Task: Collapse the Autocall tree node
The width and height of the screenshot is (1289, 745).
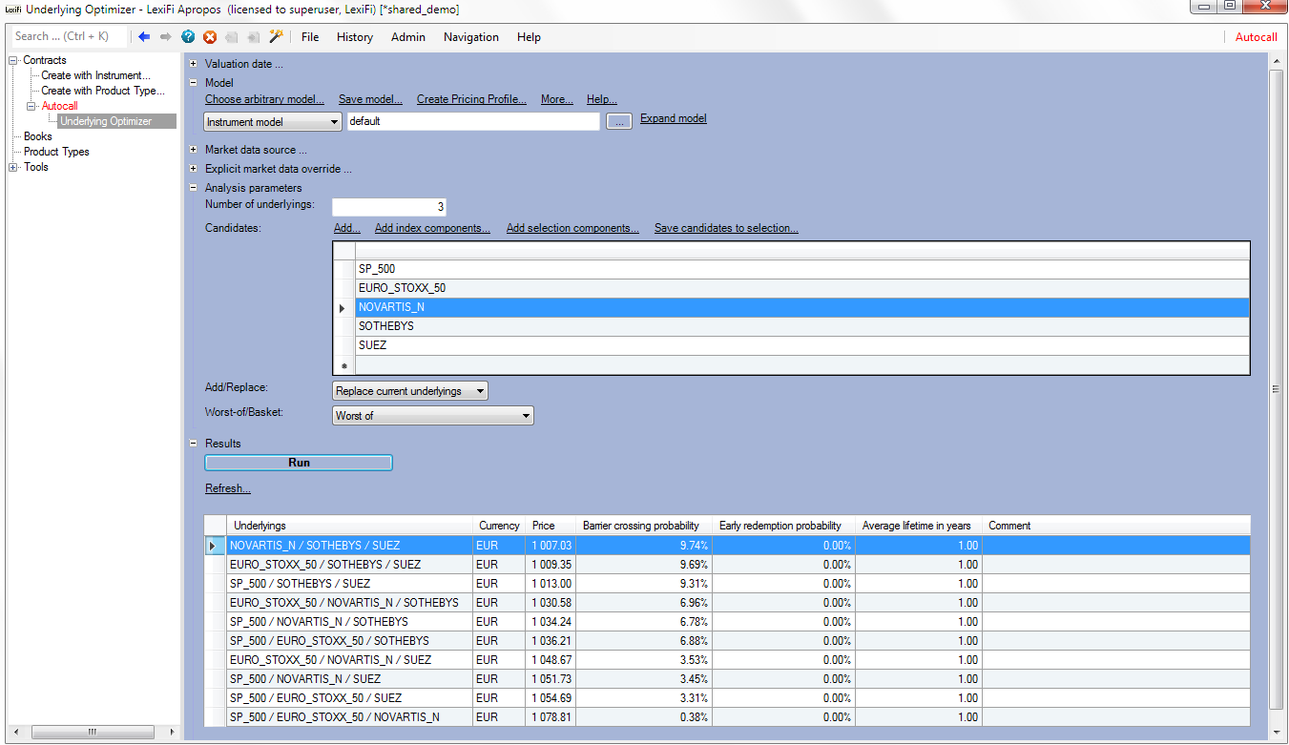Action: coord(31,106)
